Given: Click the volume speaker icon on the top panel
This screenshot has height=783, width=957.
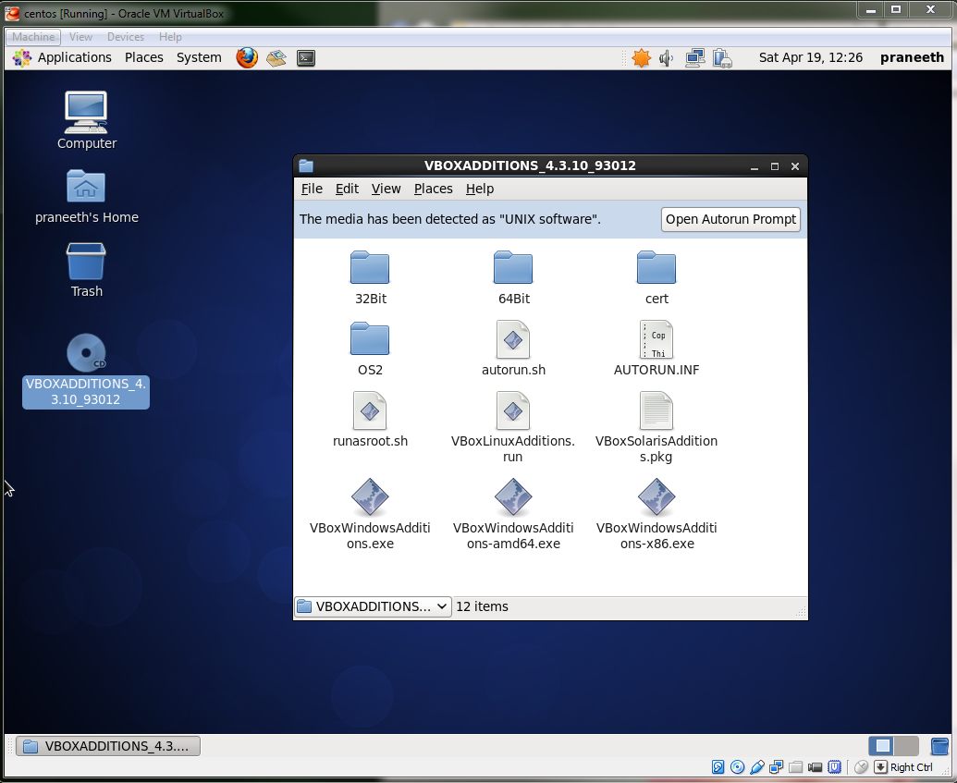Looking at the screenshot, I should coord(668,57).
